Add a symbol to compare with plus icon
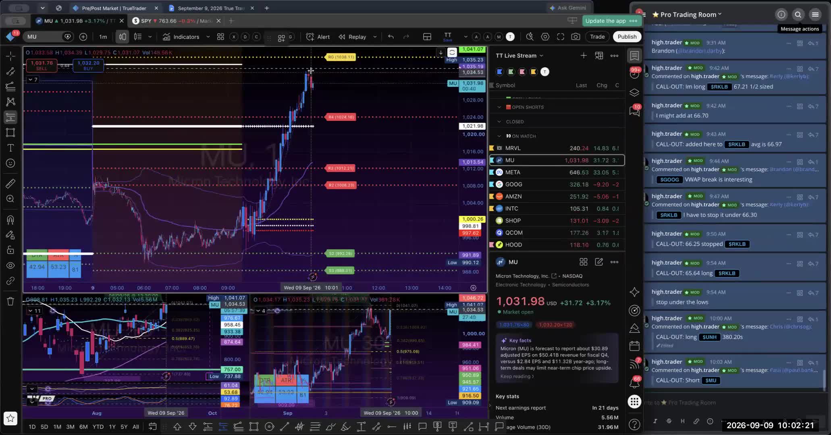The image size is (831, 435). click(x=83, y=37)
